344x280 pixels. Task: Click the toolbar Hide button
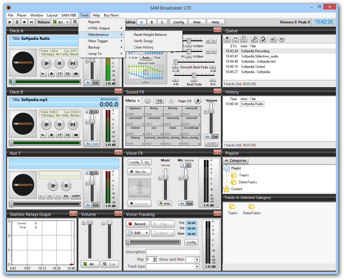click(197, 22)
